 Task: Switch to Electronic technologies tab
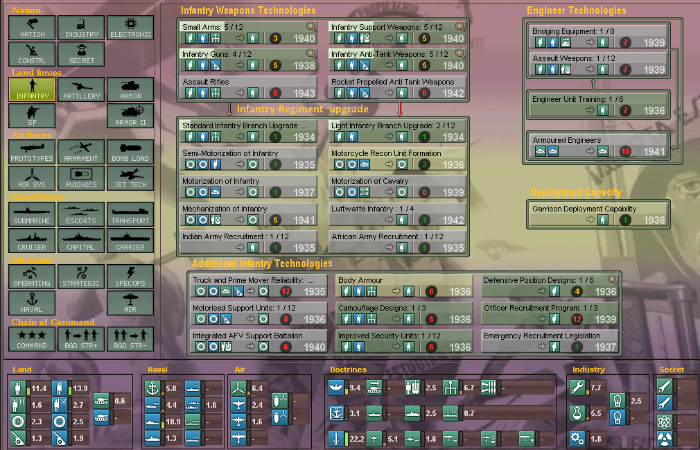(x=130, y=28)
